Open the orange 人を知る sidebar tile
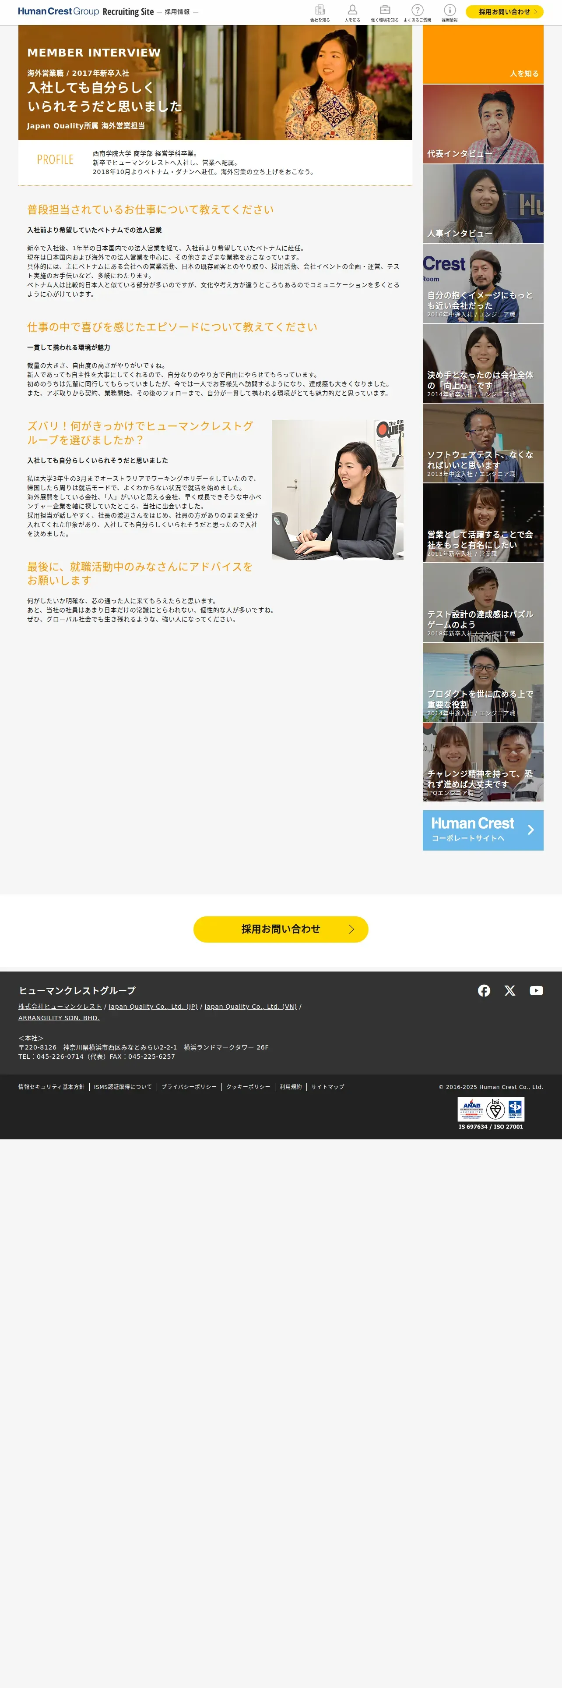This screenshot has height=1688, width=562. tap(483, 54)
